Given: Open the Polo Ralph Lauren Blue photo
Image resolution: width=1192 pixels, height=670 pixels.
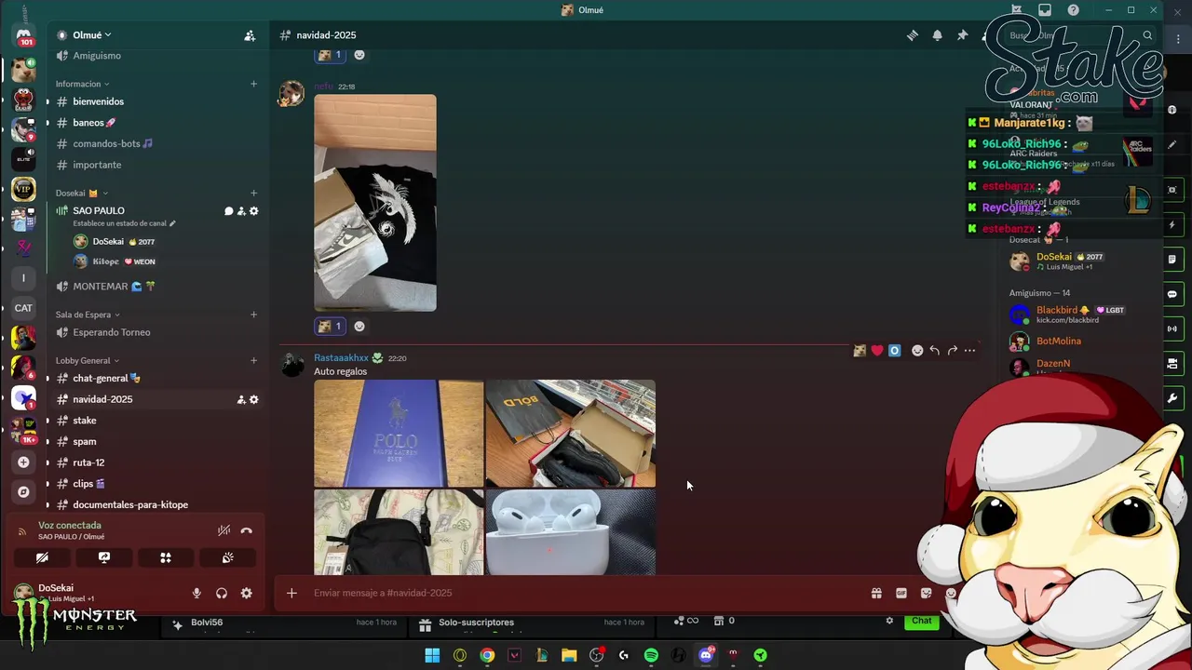Looking at the screenshot, I should [399, 434].
